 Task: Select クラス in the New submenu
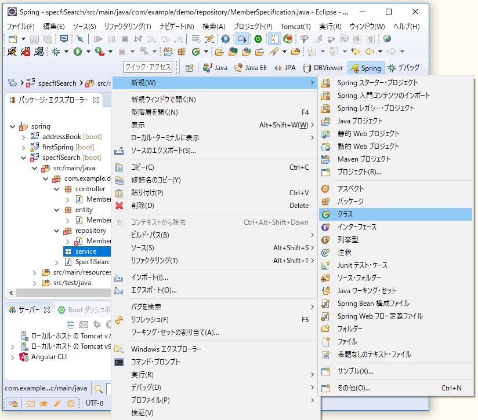point(396,214)
